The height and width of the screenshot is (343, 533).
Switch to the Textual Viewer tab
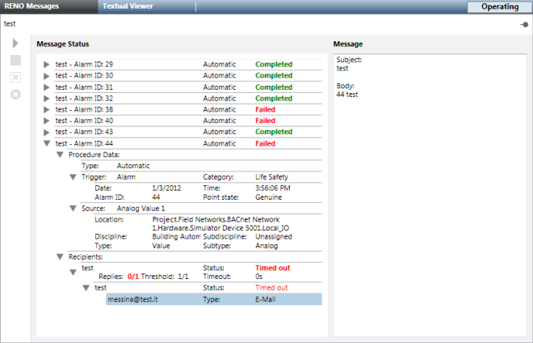click(x=128, y=6)
